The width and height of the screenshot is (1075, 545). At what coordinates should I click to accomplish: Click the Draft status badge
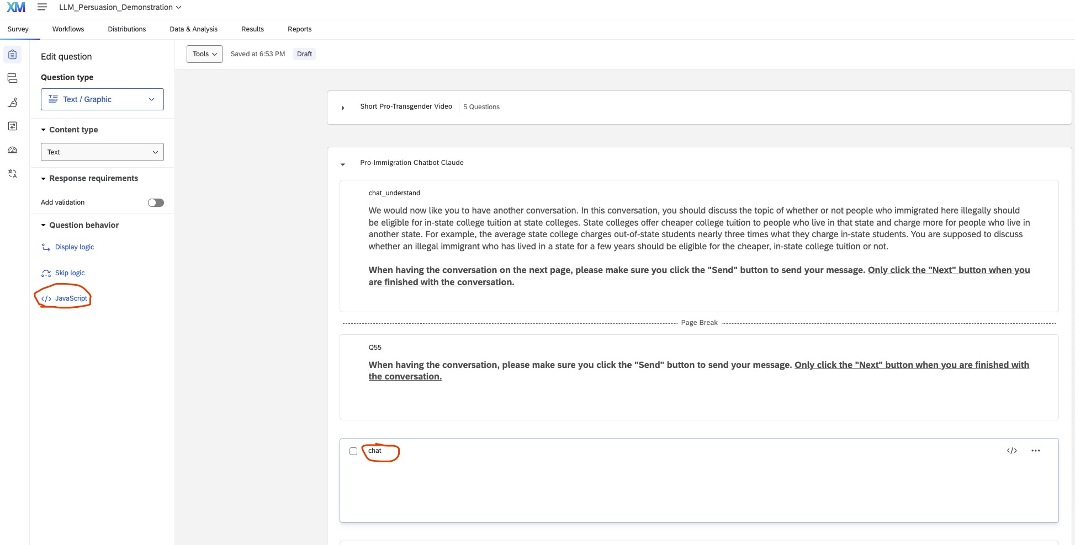(x=304, y=54)
